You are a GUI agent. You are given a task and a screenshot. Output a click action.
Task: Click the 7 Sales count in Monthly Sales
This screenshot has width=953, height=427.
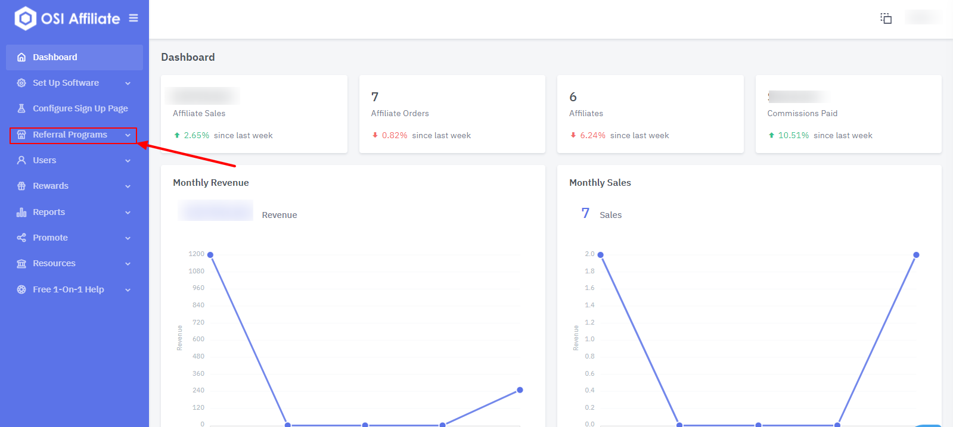click(585, 213)
